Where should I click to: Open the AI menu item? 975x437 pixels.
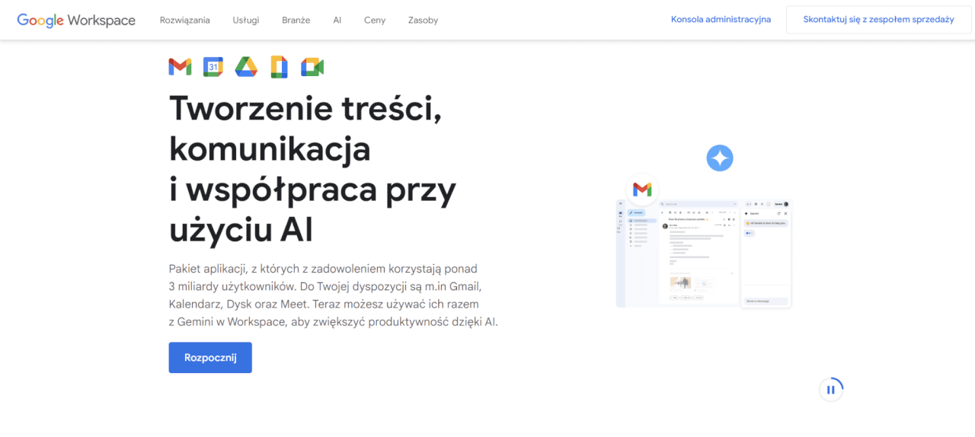[337, 21]
